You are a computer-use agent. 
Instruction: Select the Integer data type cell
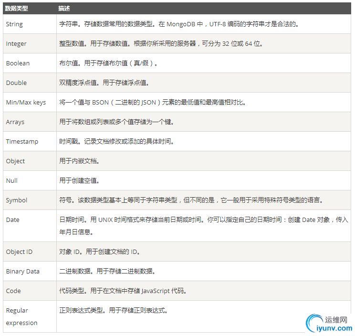click(x=30, y=43)
